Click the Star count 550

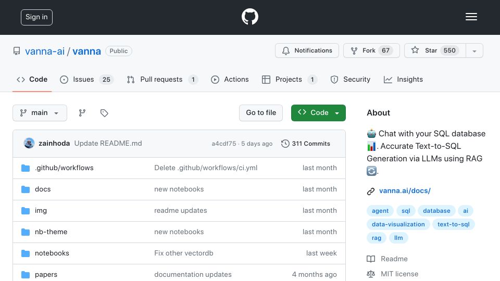(x=449, y=50)
